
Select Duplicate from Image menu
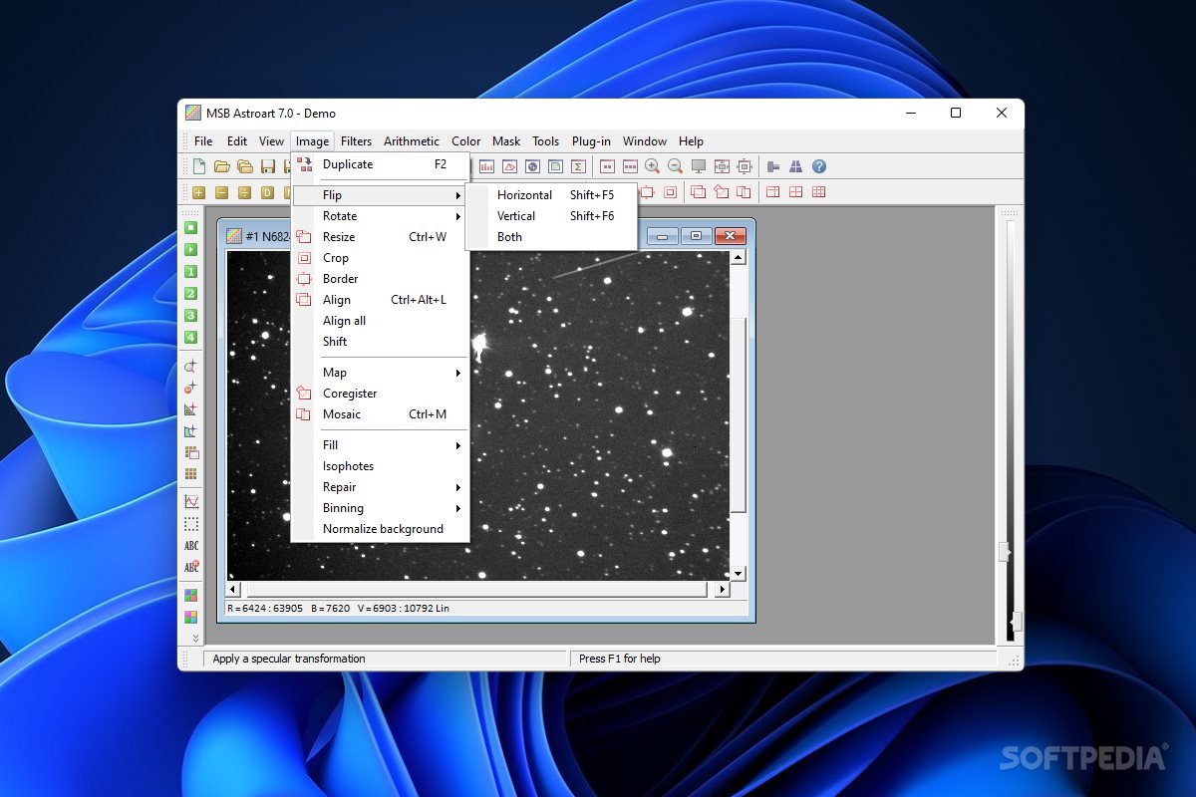click(x=380, y=164)
